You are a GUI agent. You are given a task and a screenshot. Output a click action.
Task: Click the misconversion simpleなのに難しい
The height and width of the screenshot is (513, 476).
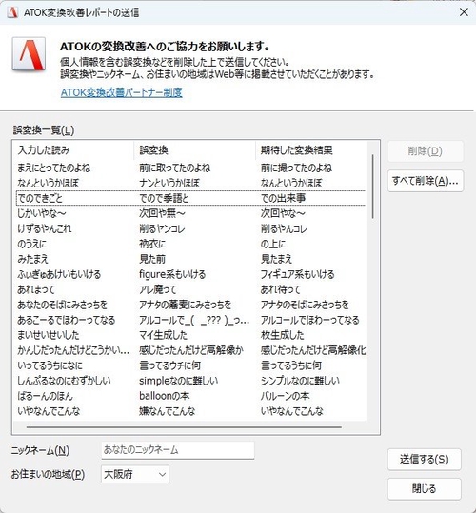click(179, 381)
